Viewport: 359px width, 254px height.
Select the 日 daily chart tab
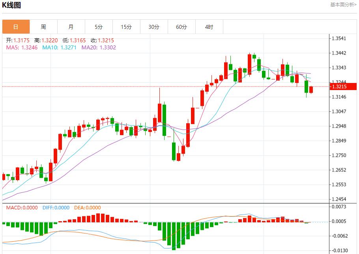click(x=16, y=27)
